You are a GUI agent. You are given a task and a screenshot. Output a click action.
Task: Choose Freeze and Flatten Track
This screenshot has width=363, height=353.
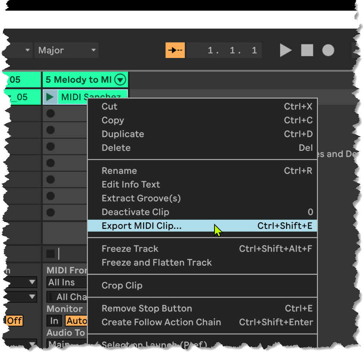[x=157, y=263]
